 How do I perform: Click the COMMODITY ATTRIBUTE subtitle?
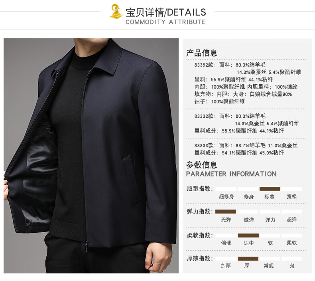click(165, 22)
